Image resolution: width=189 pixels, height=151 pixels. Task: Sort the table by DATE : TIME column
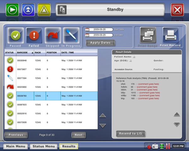point(79,52)
